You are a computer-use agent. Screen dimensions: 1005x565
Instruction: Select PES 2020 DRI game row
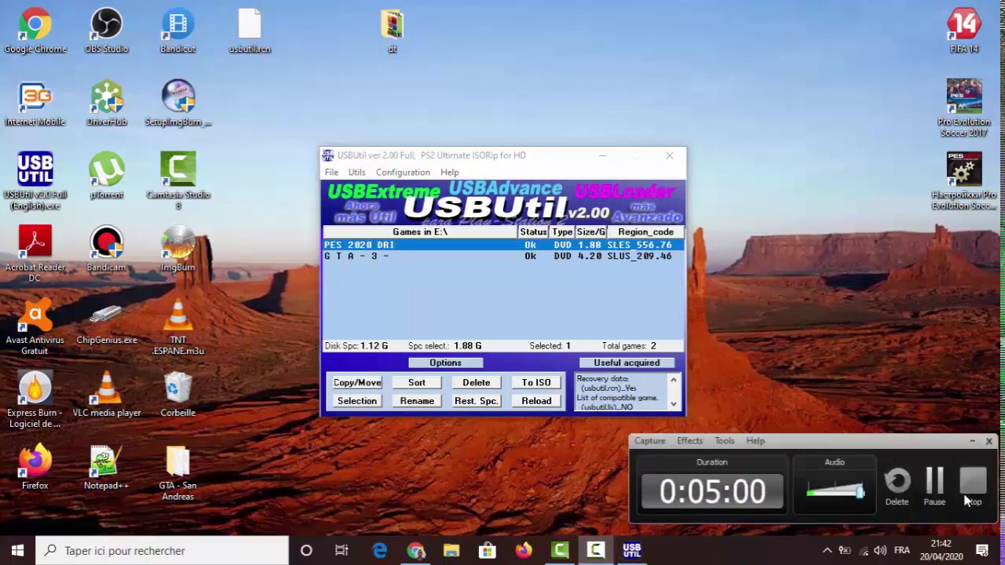tap(502, 245)
